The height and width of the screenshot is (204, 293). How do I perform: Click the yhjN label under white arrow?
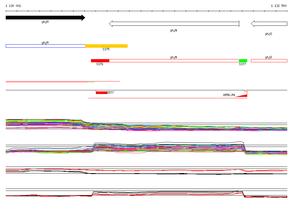pos(174,30)
